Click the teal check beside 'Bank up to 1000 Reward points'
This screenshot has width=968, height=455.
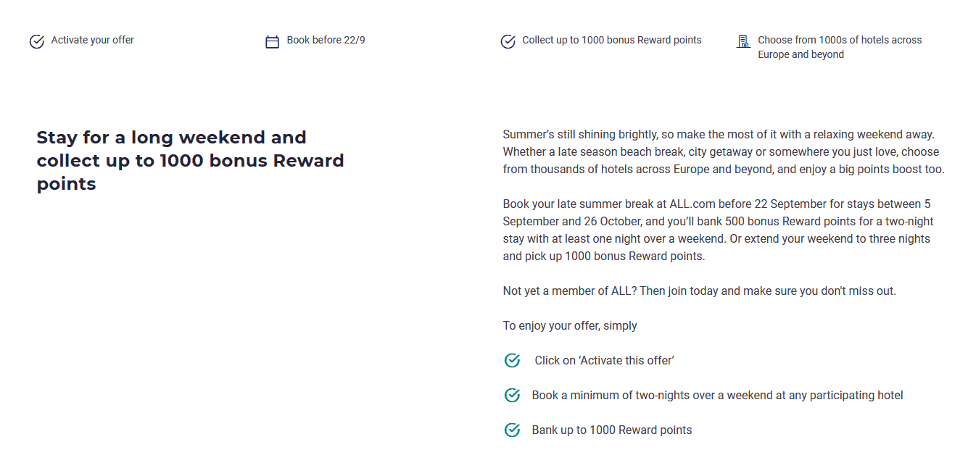pos(513,430)
